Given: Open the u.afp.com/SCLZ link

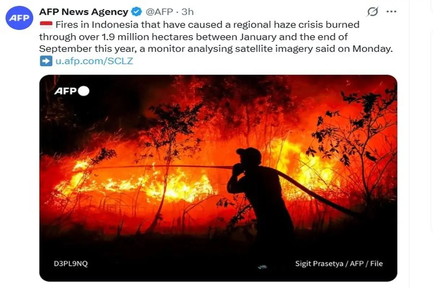Looking at the screenshot, I should [94, 61].
